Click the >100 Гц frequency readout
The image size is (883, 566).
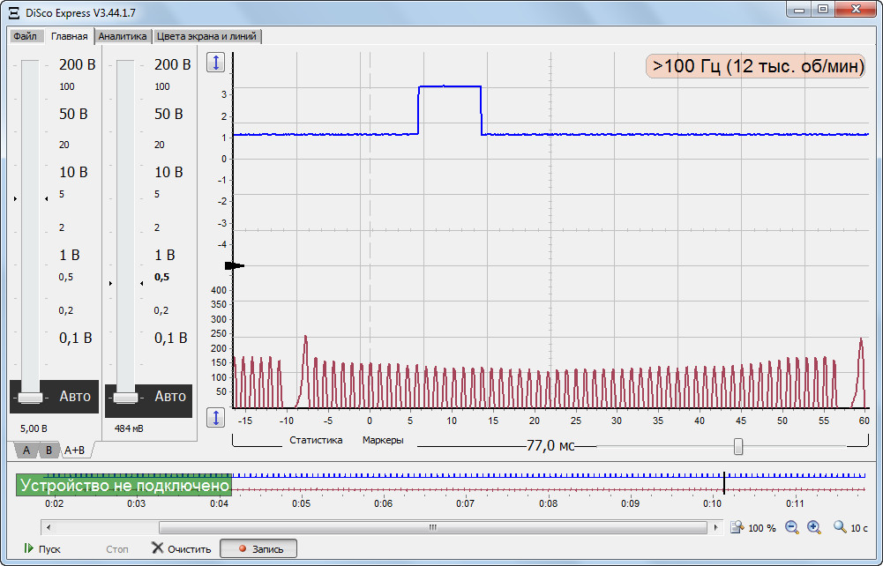755,66
